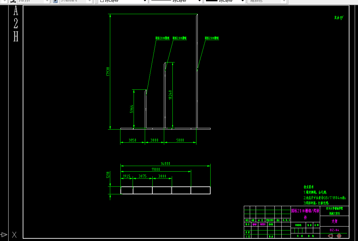Select the GB/T1804 tolerance note line
The width and height of the screenshot is (358, 241).
325,198
